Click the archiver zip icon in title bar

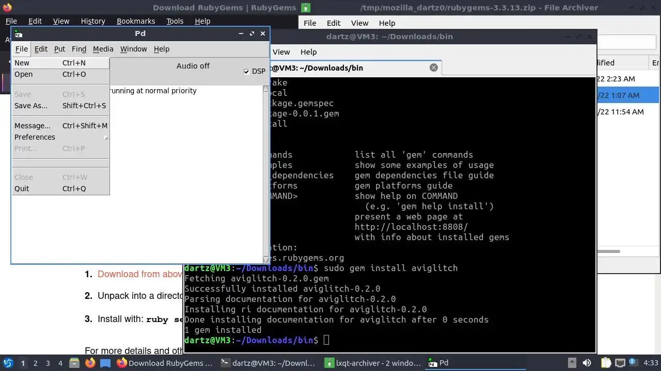(306, 8)
